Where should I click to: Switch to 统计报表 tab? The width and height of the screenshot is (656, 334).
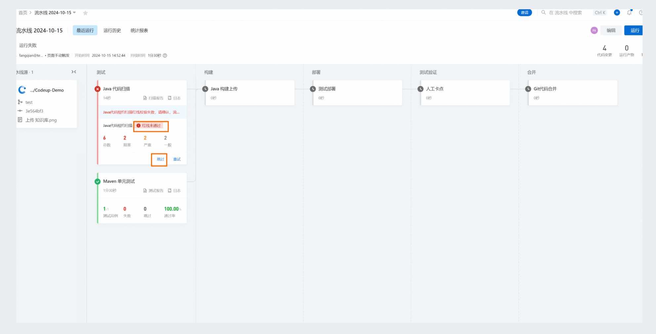coord(139,30)
